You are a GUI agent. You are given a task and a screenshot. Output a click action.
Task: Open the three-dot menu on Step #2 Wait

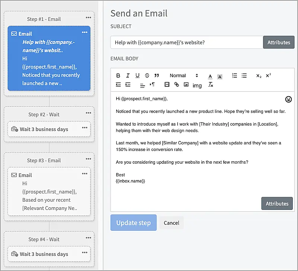[89, 114]
